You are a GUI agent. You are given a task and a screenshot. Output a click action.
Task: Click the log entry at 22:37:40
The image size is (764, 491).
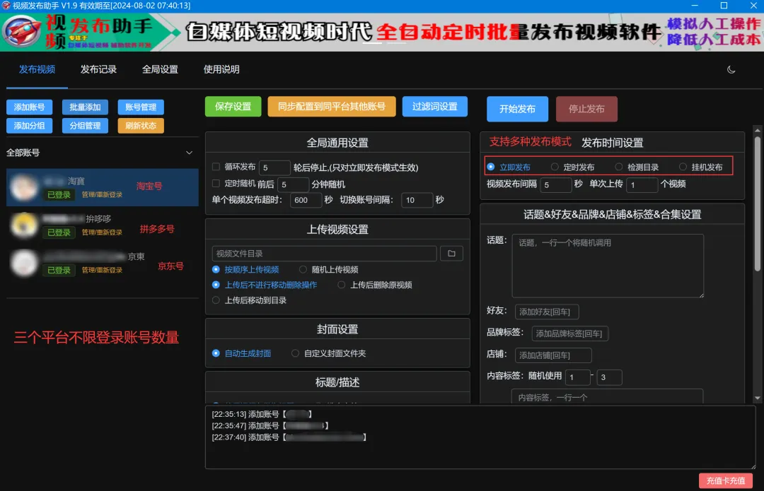[289, 437]
